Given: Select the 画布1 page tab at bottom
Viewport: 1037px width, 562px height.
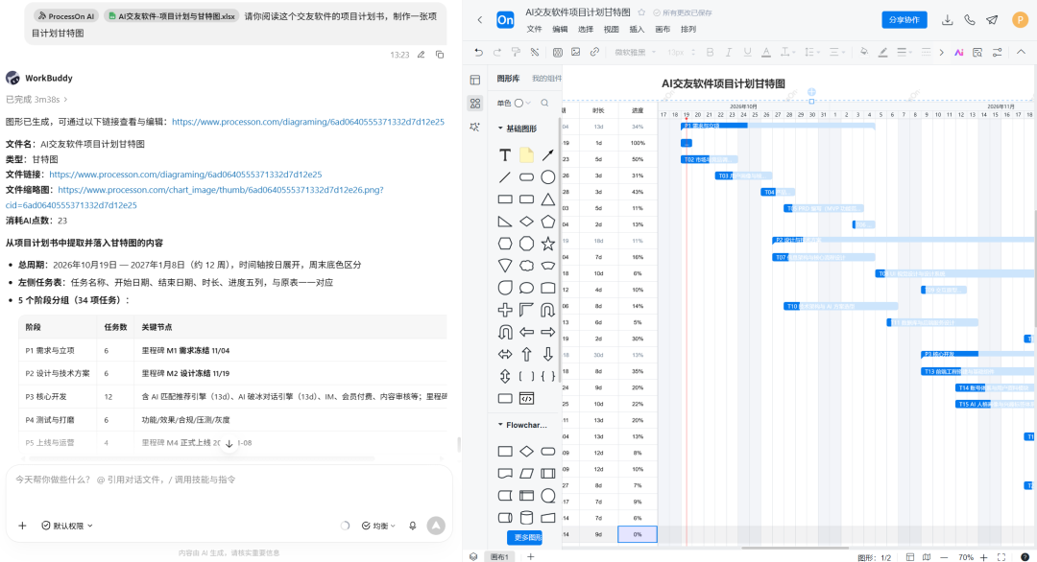Looking at the screenshot, I should (x=499, y=557).
